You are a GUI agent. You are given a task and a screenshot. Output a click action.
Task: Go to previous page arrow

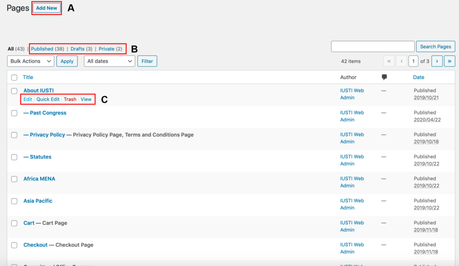click(401, 61)
